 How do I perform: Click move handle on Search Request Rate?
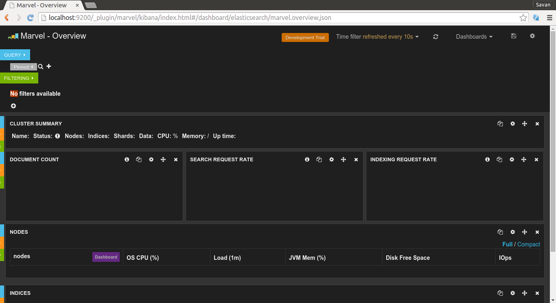tap(344, 160)
